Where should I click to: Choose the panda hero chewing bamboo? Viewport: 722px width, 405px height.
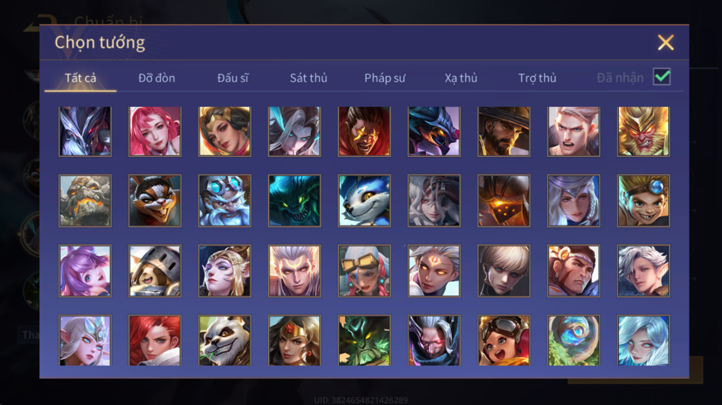[x=224, y=340]
